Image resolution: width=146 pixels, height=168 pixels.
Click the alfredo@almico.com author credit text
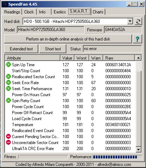pyautogui.click(x=114, y=164)
